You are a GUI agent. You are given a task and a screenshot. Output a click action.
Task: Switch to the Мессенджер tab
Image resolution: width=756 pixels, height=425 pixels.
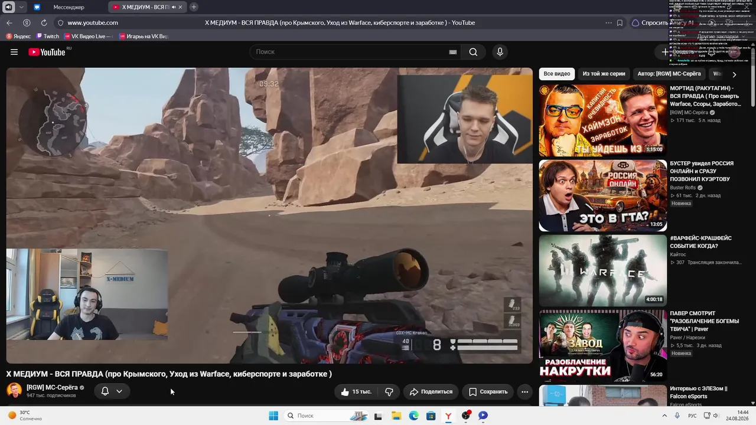[x=69, y=7]
